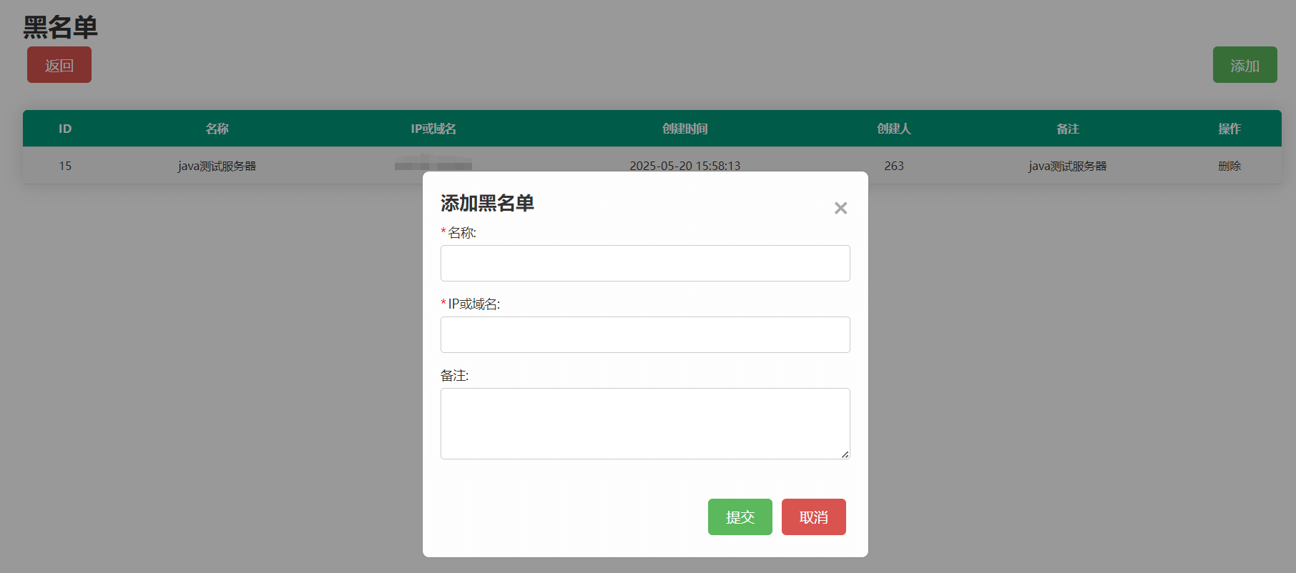
Task: Click the creator cell showing 263
Action: (893, 166)
